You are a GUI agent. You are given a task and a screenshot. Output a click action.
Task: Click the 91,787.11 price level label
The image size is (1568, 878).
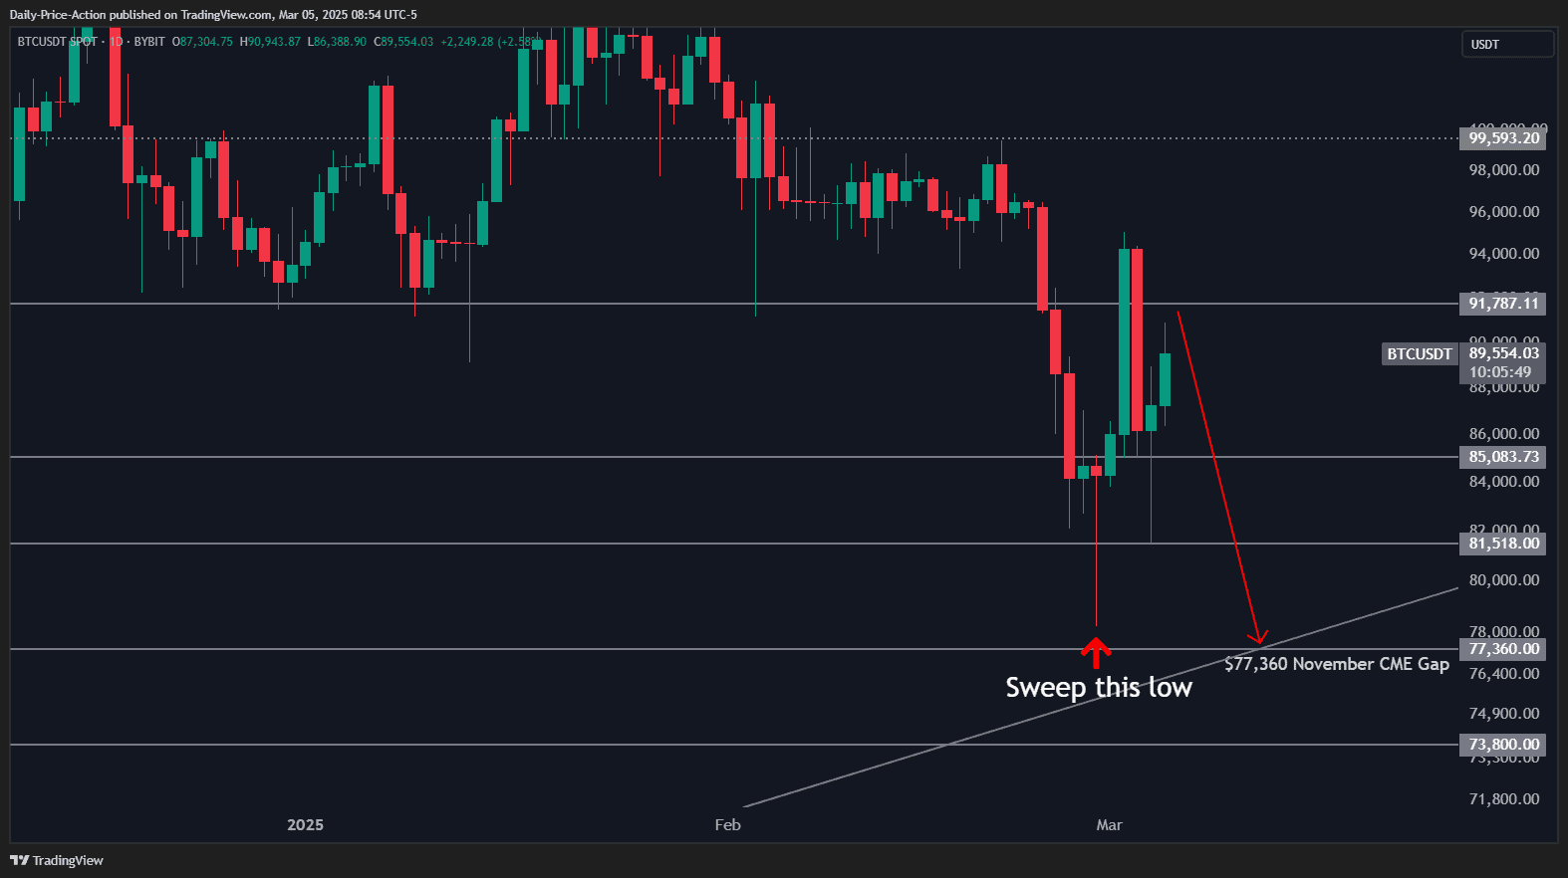coord(1503,304)
